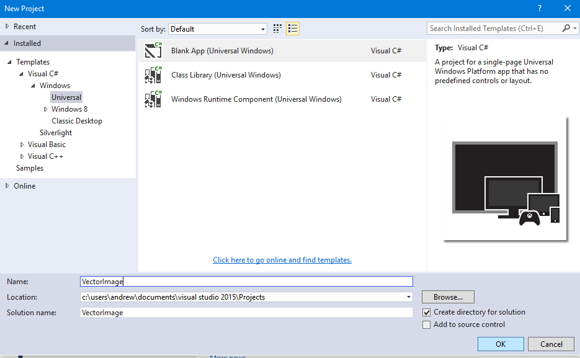Open the help question mark
This screenshot has width=580, height=358.
pyautogui.click(x=540, y=8)
